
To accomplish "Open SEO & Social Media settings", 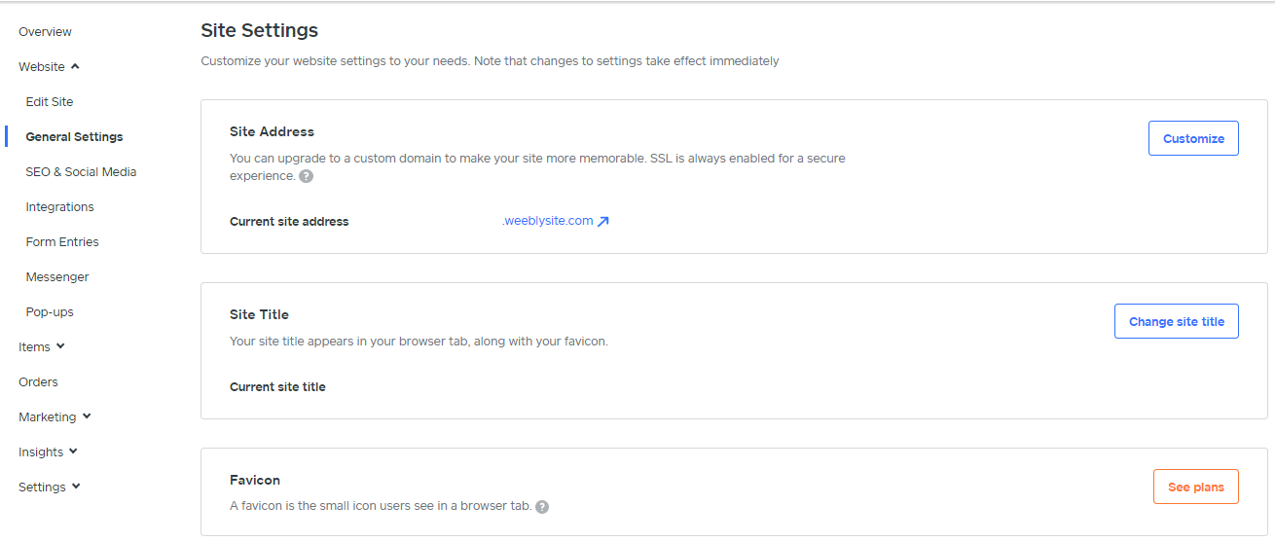I will coord(81,172).
